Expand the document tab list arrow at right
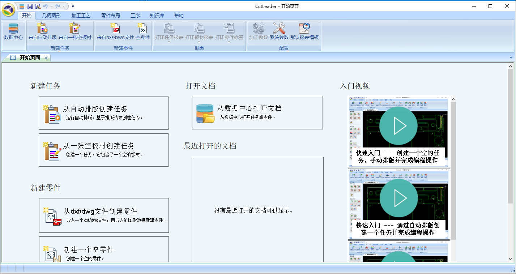This screenshot has height=274, width=516. pos(511,58)
